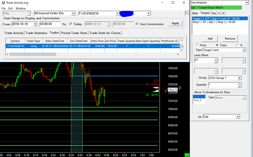The width and height of the screenshot is (253, 157).
Task: Click the Max Open Quantity column header
Action: [148, 41]
